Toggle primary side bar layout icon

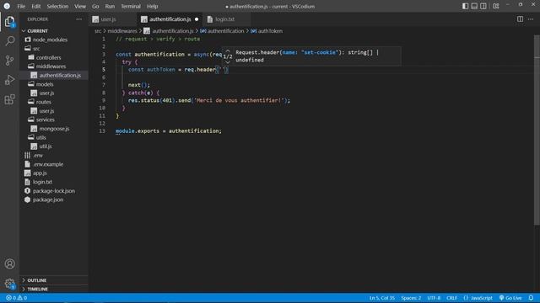[x=465, y=6]
